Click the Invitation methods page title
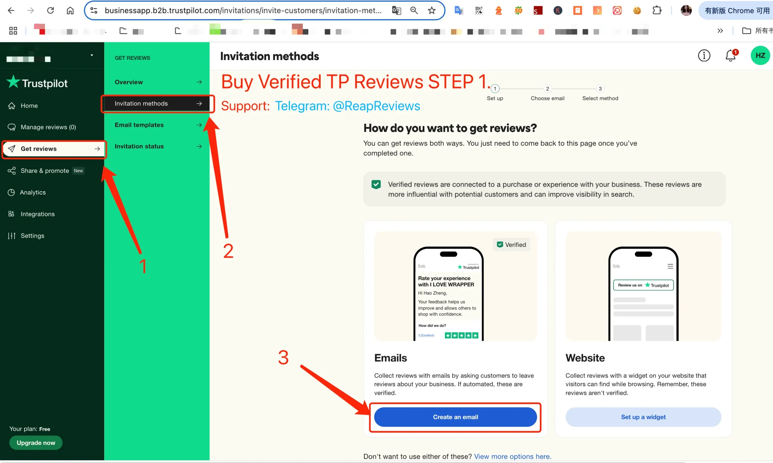 (x=269, y=56)
